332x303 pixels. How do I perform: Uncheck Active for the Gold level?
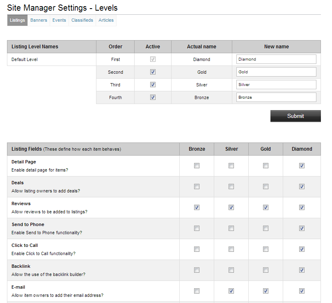[153, 72]
